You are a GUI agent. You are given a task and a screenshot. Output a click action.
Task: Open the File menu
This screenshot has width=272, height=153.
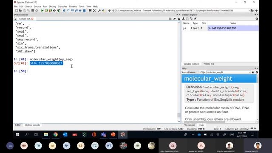(16, 6)
